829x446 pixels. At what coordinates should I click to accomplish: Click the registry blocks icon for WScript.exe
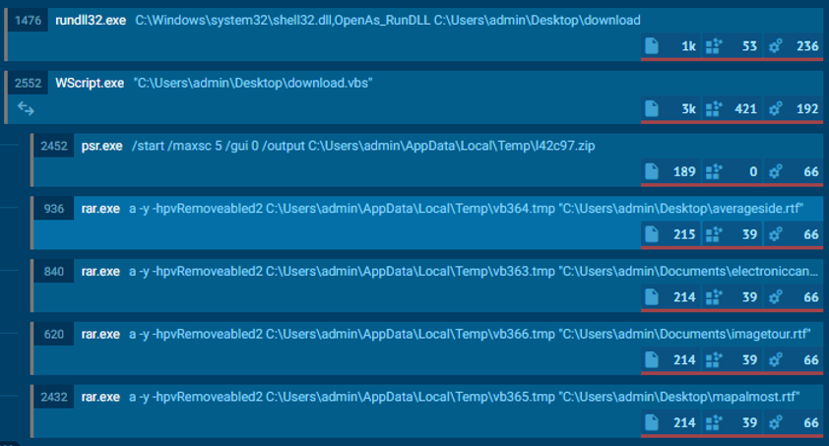(714, 109)
